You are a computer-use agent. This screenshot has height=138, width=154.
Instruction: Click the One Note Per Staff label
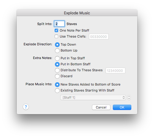[x=74, y=30]
